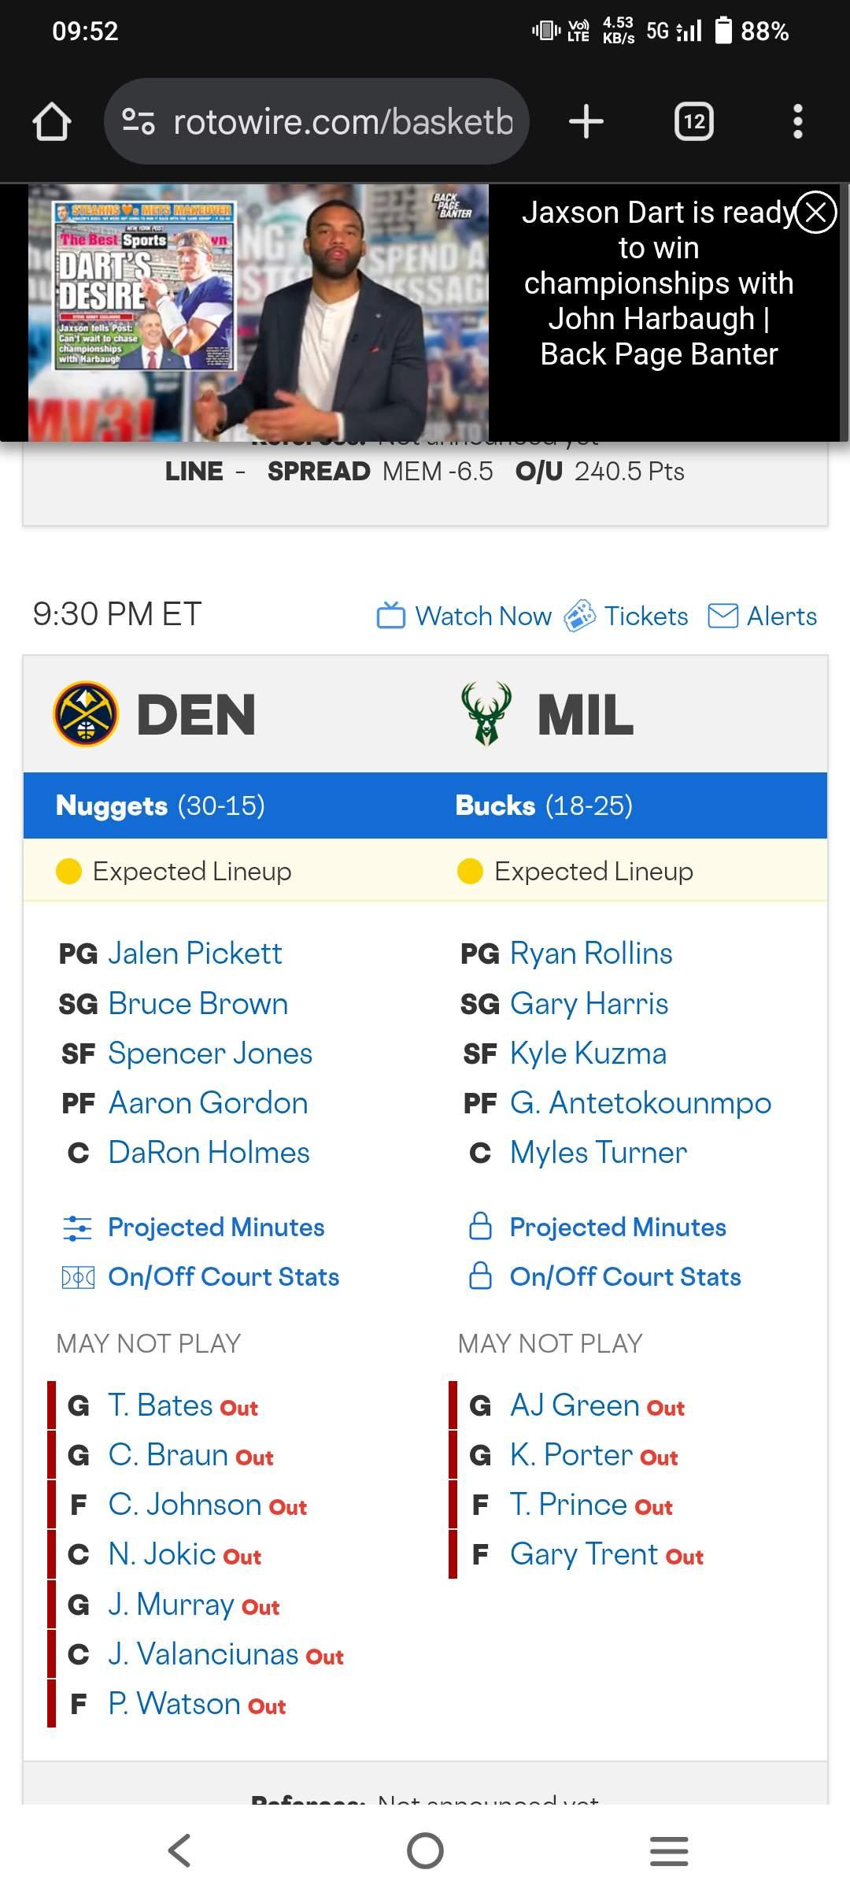850x1896 pixels.
Task: Close the Jaxson Dart video ad
Action: (x=815, y=212)
